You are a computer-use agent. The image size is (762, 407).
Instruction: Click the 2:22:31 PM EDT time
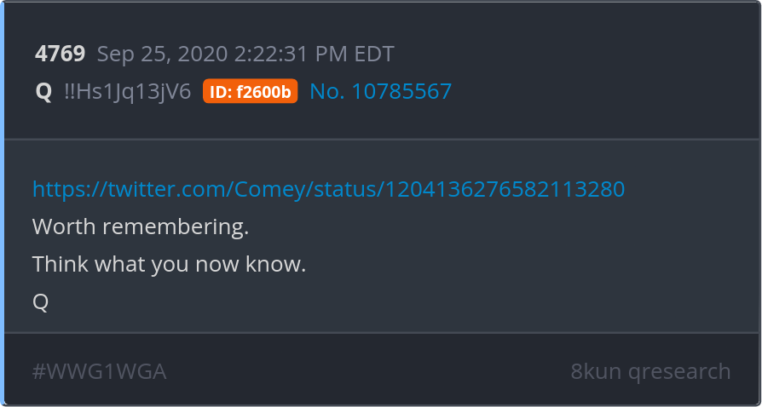point(314,54)
